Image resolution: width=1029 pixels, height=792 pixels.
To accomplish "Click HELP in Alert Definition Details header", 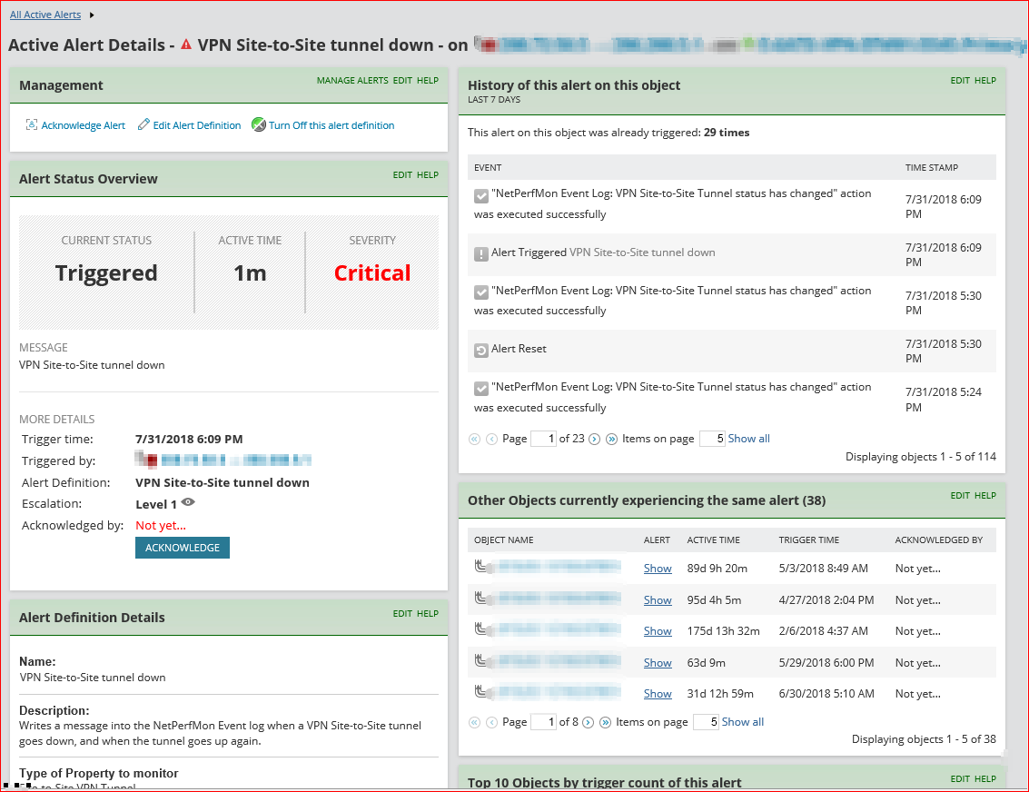I will [x=427, y=613].
